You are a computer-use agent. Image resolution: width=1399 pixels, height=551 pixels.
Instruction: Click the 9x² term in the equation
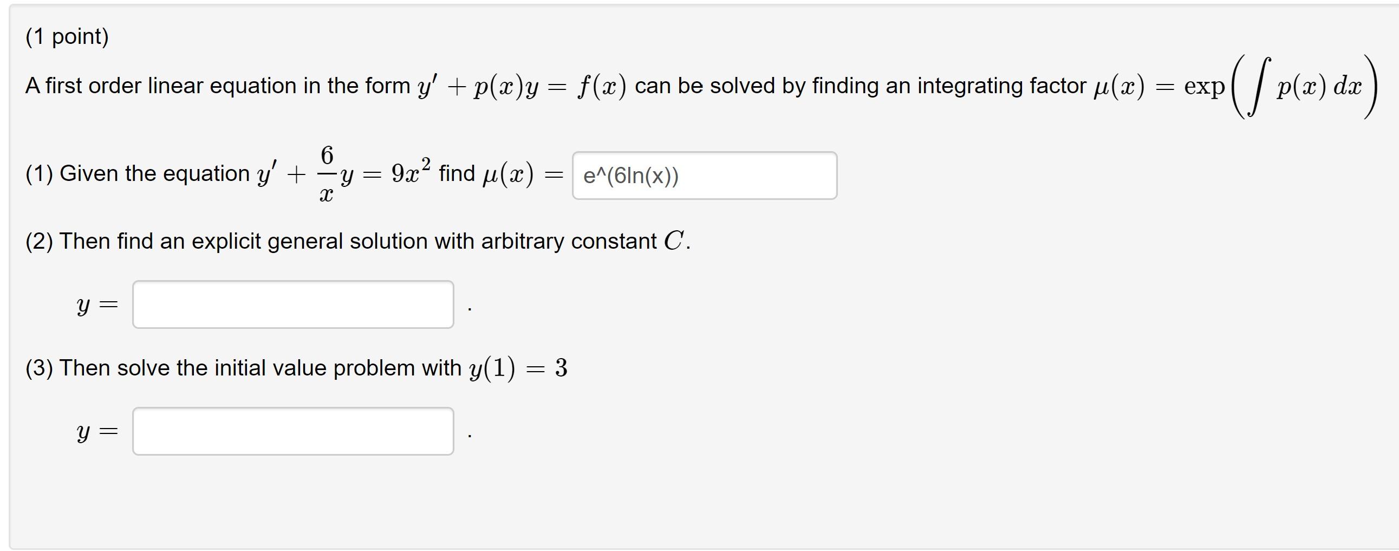(411, 171)
